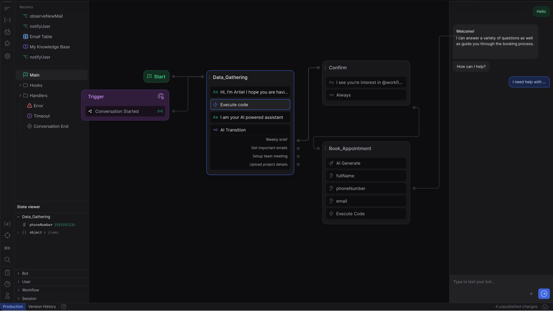553x311 pixels.
Task: Click the variables (x) sidebar icon
Action: tap(7, 224)
